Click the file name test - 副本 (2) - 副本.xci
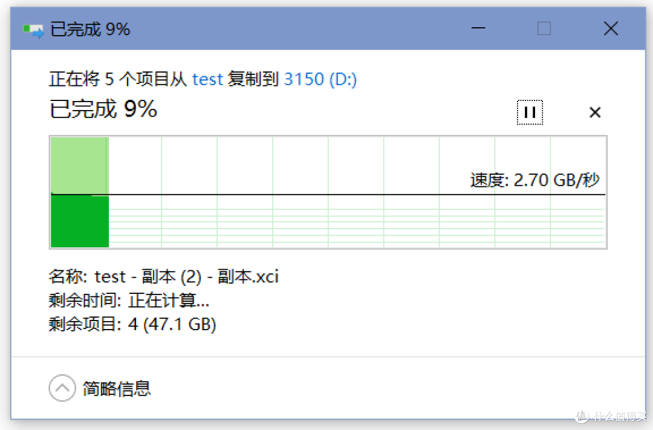653x430 pixels. [163, 276]
